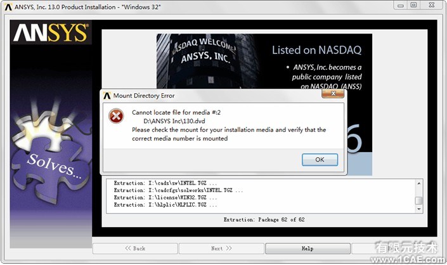Click the Help button
This screenshot has width=447, height=265.
308,249
